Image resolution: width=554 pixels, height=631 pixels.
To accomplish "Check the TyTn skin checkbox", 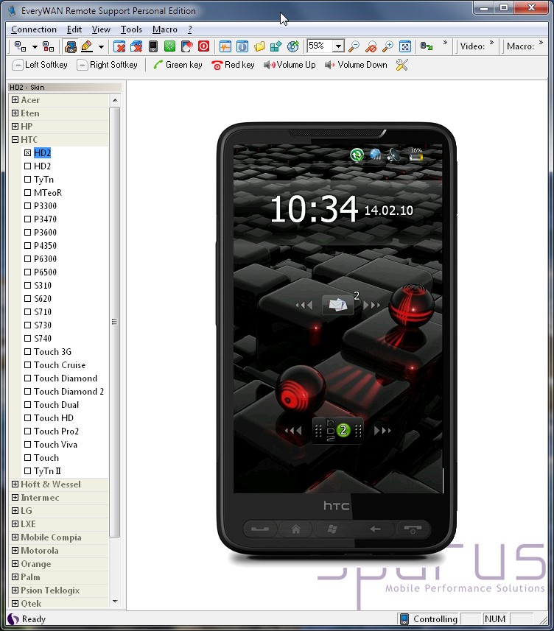I will pyautogui.click(x=27, y=180).
